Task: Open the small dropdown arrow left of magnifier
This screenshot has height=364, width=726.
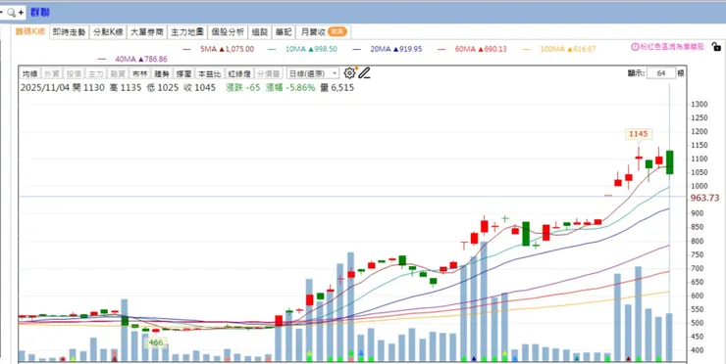Action: [1, 12]
